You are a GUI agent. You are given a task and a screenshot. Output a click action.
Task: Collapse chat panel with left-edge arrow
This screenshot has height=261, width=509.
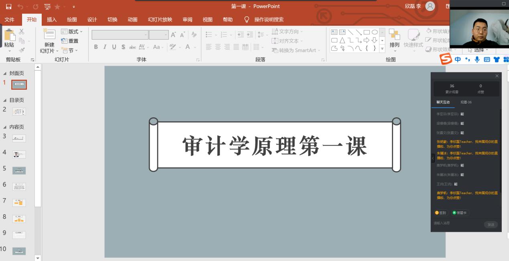[x=433, y=158]
